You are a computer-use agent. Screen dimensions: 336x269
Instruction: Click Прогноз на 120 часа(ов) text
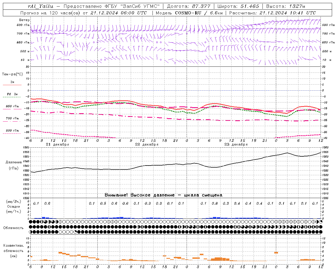pyautogui.click(x=51, y=13)
